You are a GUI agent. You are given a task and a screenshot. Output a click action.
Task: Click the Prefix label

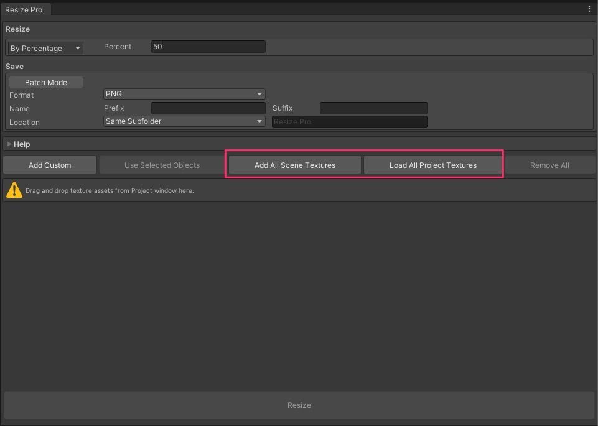click(114, 108)
